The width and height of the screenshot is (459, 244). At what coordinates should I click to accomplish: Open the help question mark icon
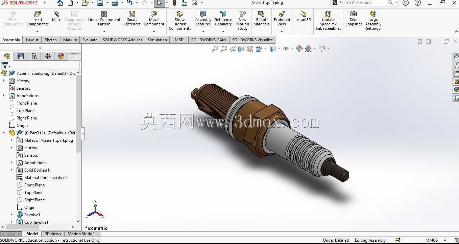click(x=418, y=3)
